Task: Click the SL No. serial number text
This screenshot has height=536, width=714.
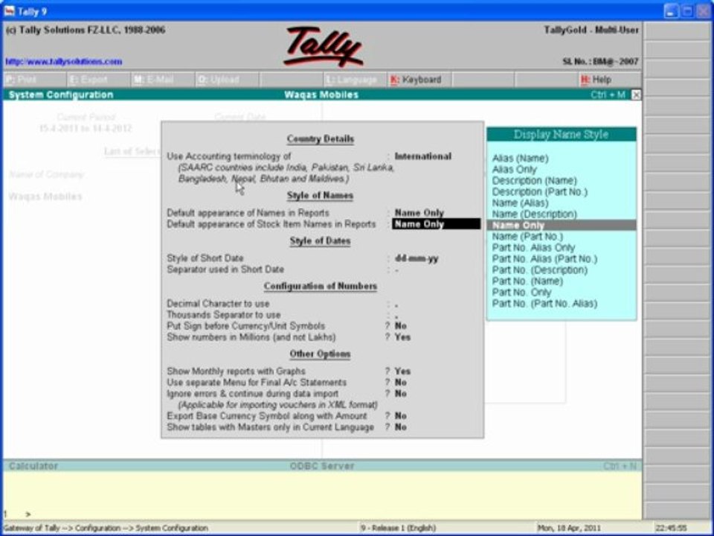Action: (601, 61)
